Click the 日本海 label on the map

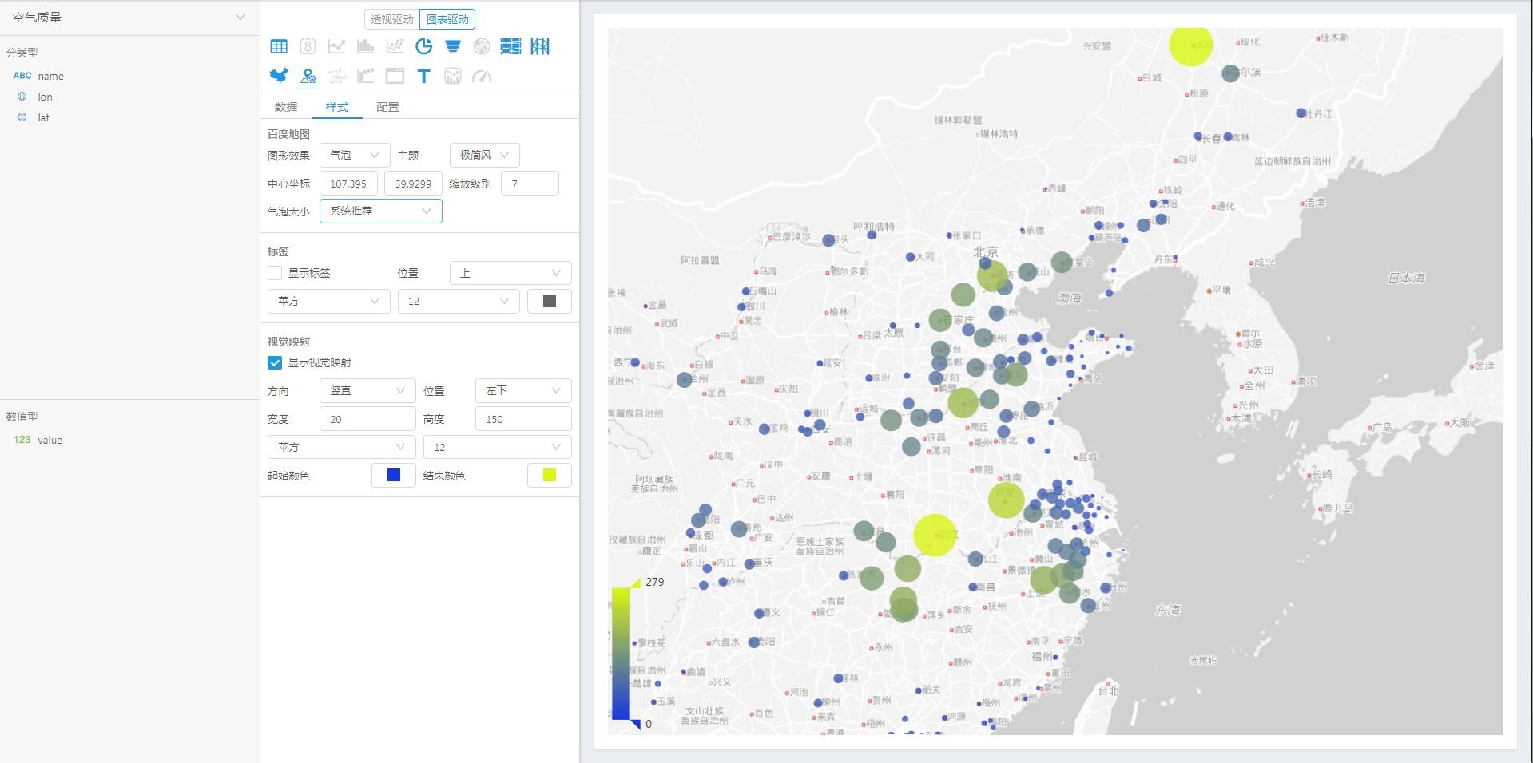pyautogui.click(x=1406, y=278)
